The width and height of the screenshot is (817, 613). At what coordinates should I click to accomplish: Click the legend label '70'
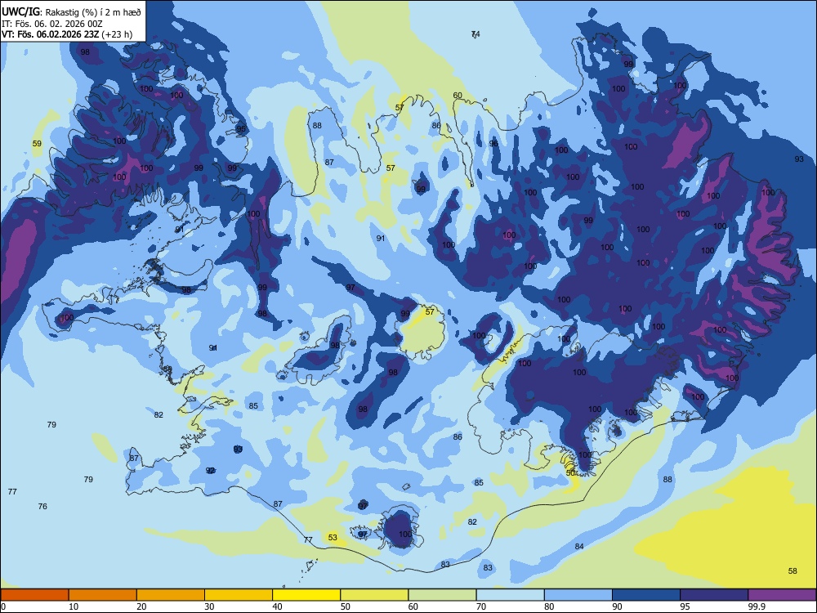coord(481,606)
